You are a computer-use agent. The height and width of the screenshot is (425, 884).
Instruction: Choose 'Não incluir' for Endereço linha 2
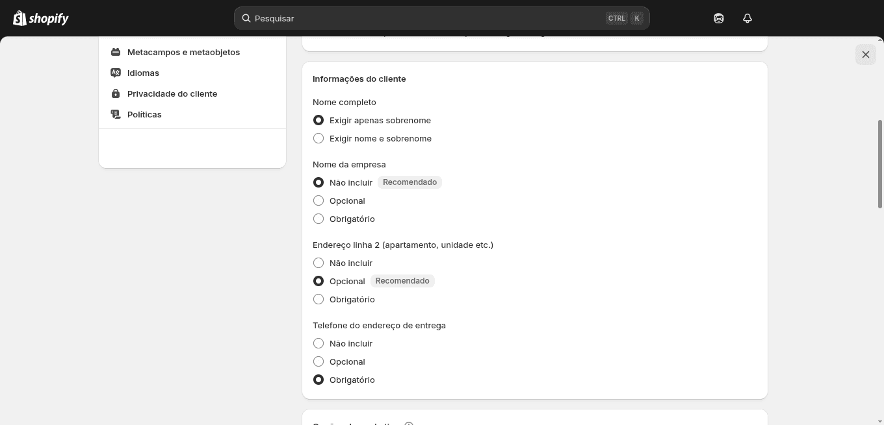(318, 263)
